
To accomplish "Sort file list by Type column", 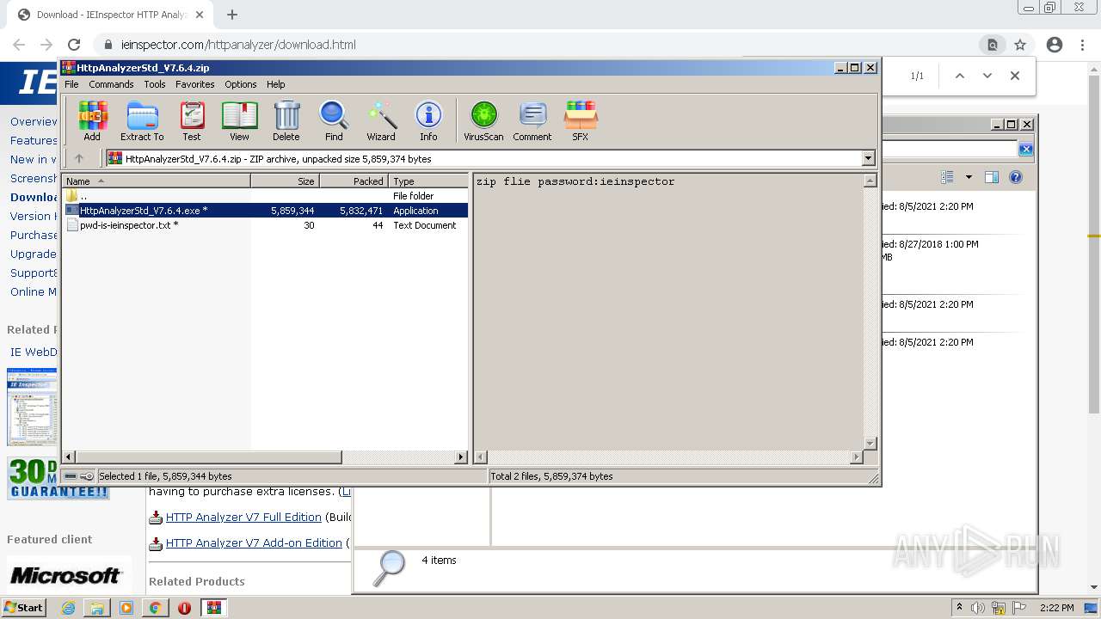I will click(427, 181).
